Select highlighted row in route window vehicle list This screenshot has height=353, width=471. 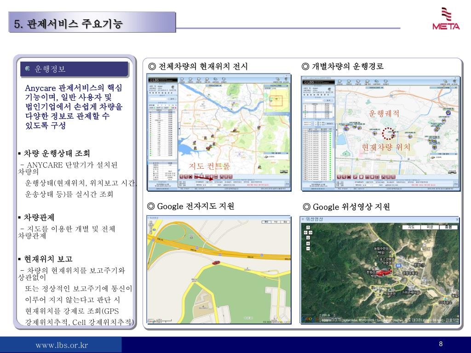[318, 112]
